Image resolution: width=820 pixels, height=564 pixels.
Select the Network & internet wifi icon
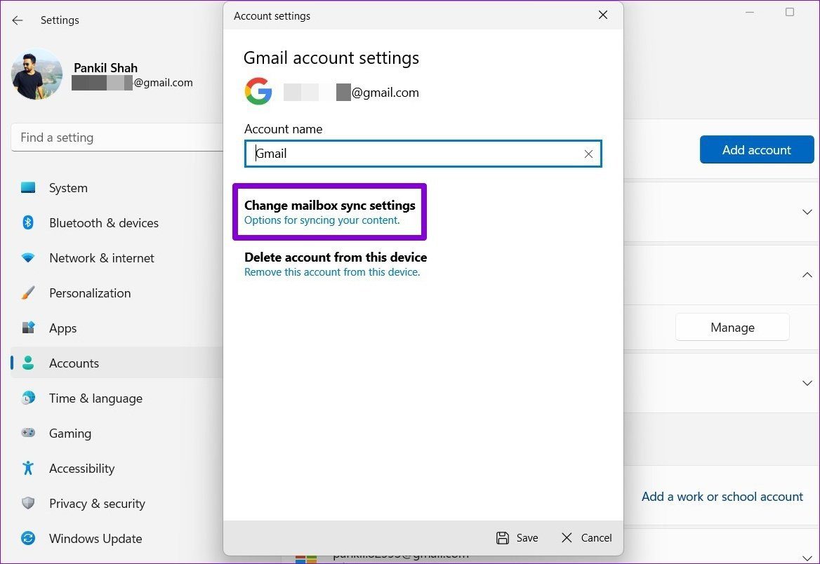pos(28,257)
